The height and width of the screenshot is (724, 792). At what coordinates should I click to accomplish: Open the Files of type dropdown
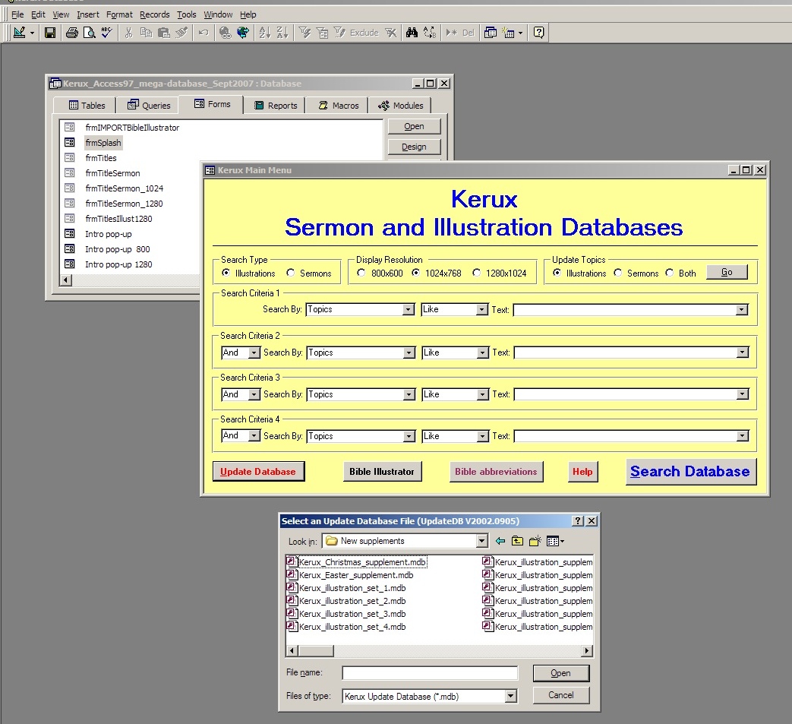point(510,696)
